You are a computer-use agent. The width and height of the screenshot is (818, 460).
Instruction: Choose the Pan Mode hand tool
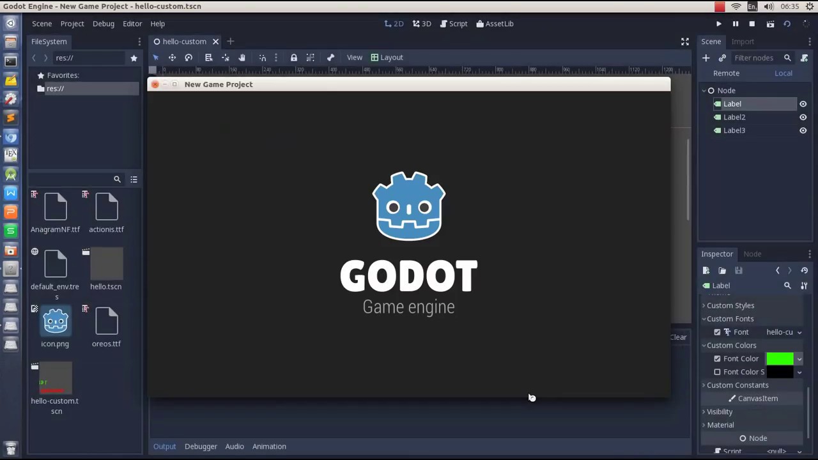[x=242, y=57]
